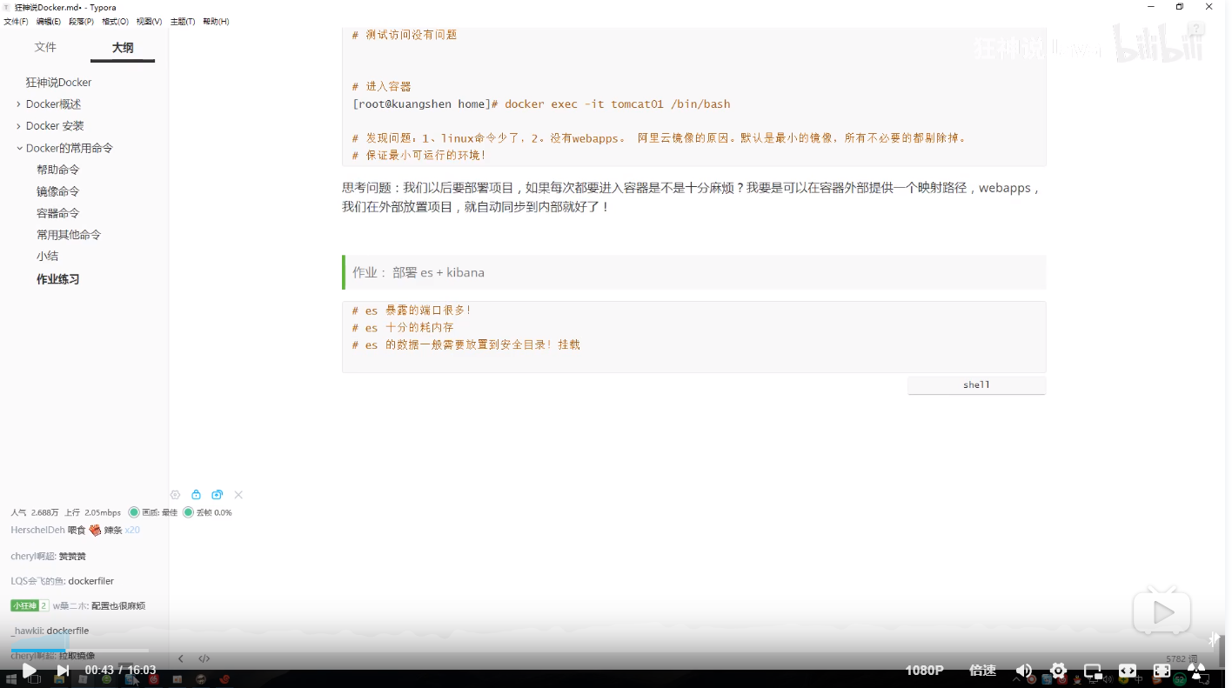Open the 倍速 playback speed menu

982,671
